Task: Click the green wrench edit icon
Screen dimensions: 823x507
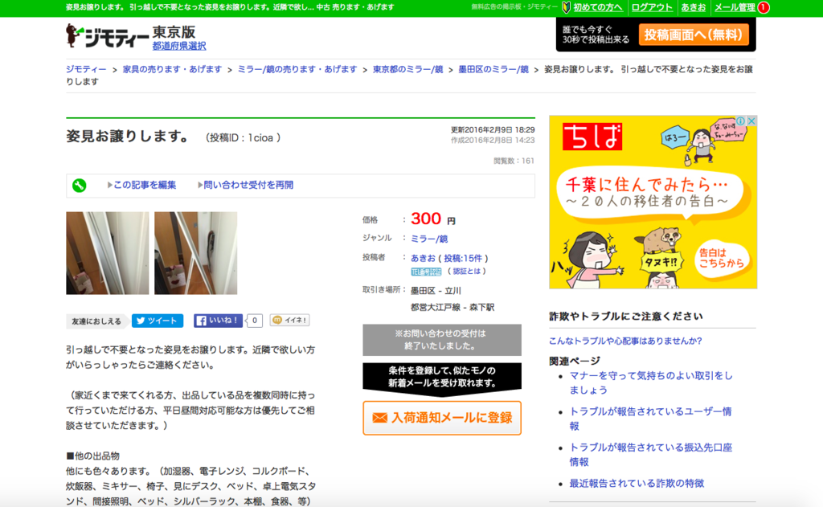Action: [x=80, y=186]
